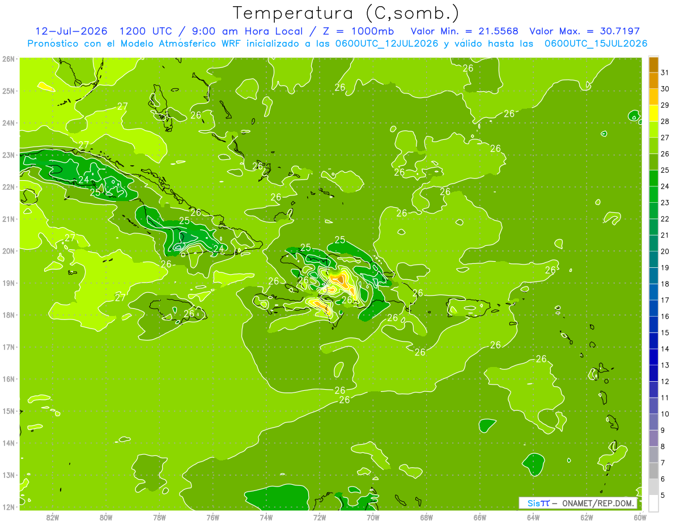The width and height of the screenshot is (680, 525).
Task: Click the "Valor Min. = 21.5568" text
Action: coord(465,31)
